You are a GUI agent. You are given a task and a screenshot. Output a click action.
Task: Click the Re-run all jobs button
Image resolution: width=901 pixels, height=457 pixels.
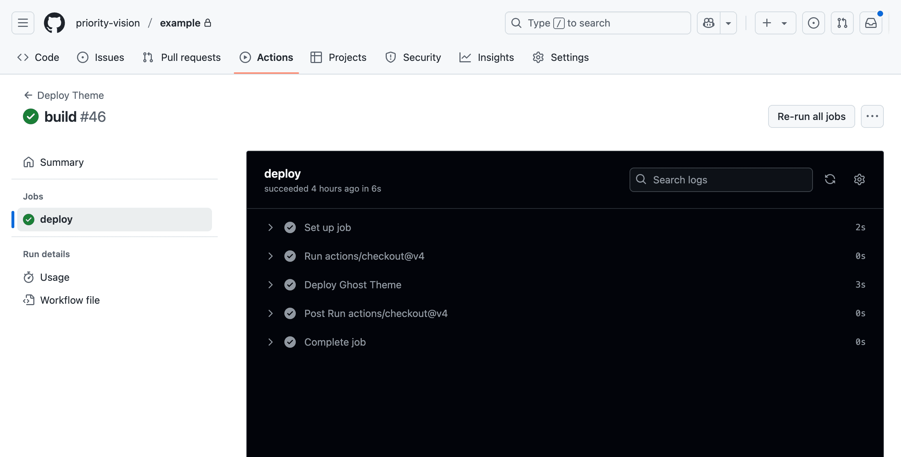[811, 116]
